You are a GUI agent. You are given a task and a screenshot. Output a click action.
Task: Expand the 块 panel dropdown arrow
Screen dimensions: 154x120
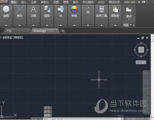(61, 25)
